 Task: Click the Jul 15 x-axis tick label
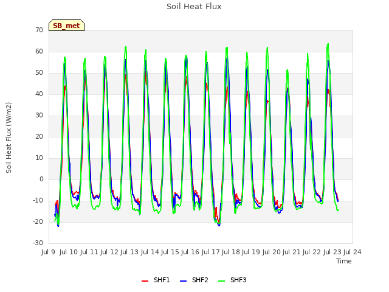click(170, 252)
